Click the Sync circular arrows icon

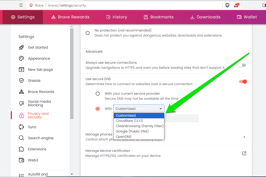[x=21, y=127]
